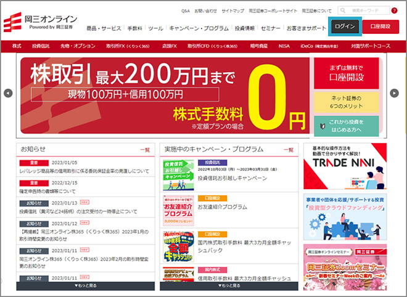Open サイトマップ link
Viewport: 407px width, 297px height.
pyautogui.click(x=233, y=11)
